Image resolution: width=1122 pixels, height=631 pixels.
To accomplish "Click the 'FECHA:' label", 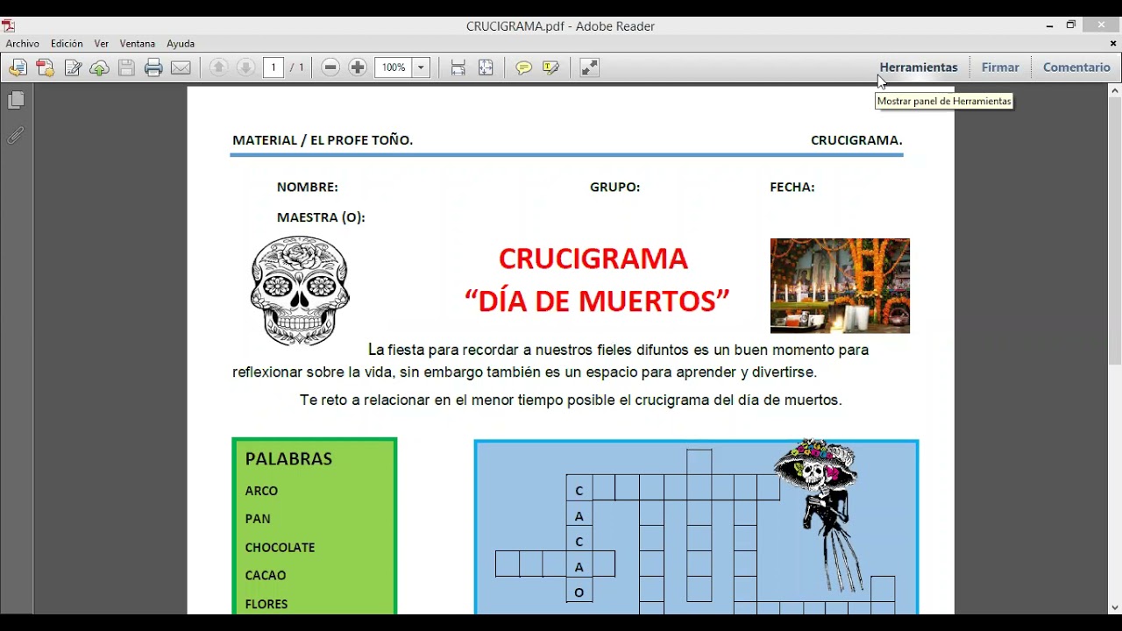I will [x=792, y=187].
